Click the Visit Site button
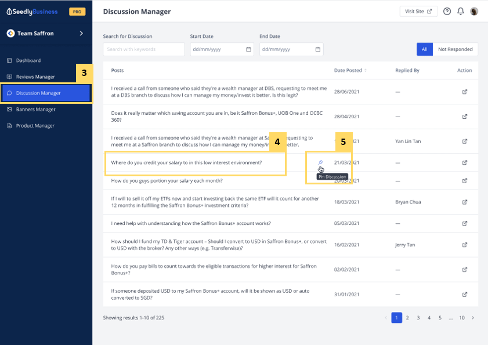 click(x=418, y=12)
